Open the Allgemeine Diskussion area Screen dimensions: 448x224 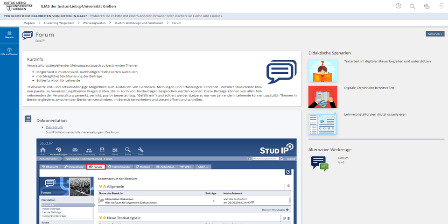pos(119,199)
